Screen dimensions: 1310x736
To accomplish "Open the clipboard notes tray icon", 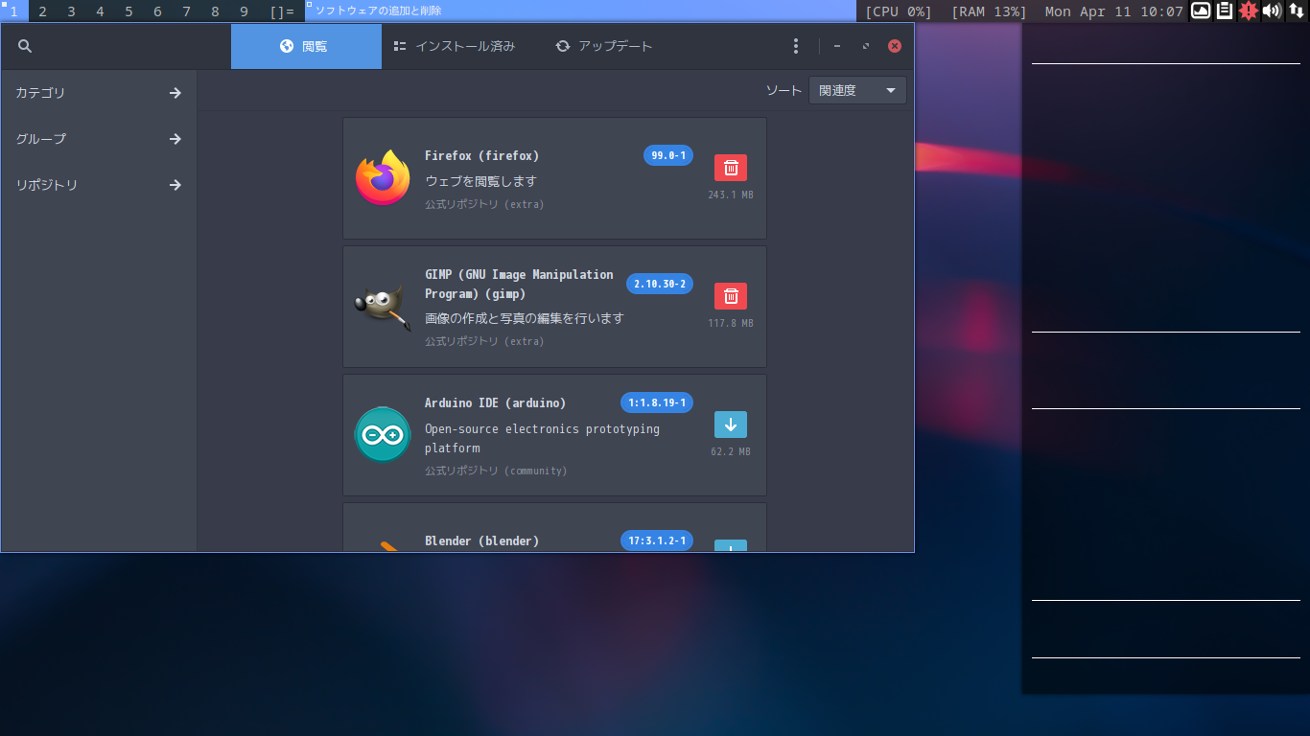I will (1225, 11).
